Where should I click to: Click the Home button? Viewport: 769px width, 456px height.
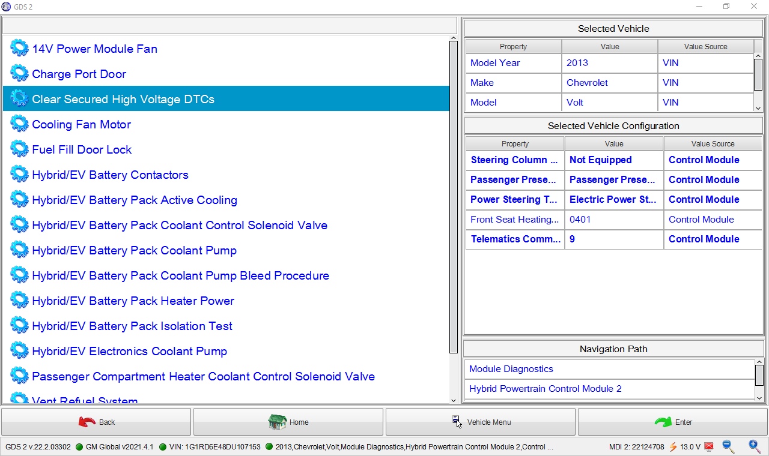point(288,422)
